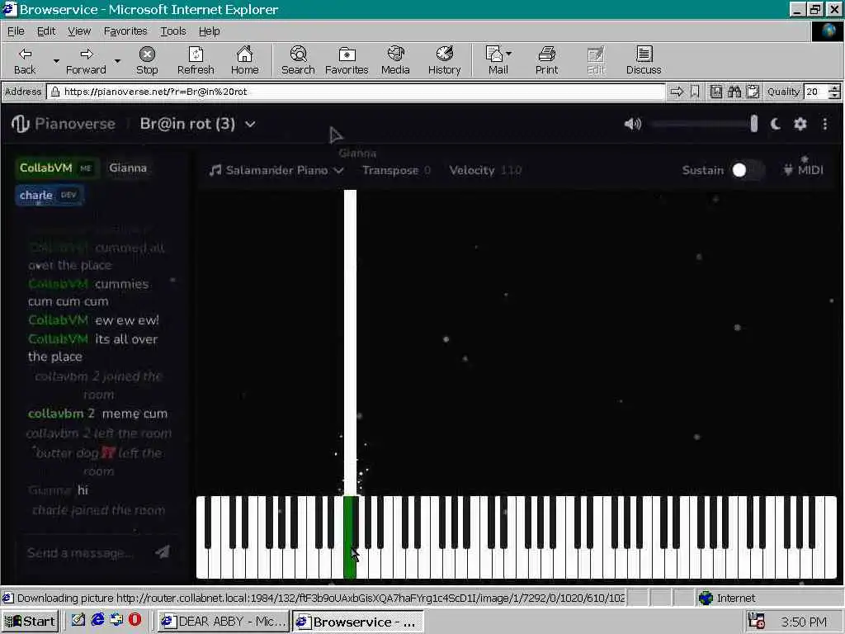Open the Favorites toolbar pane
This screenshot has height=634, width=845.
pos(347,60)
